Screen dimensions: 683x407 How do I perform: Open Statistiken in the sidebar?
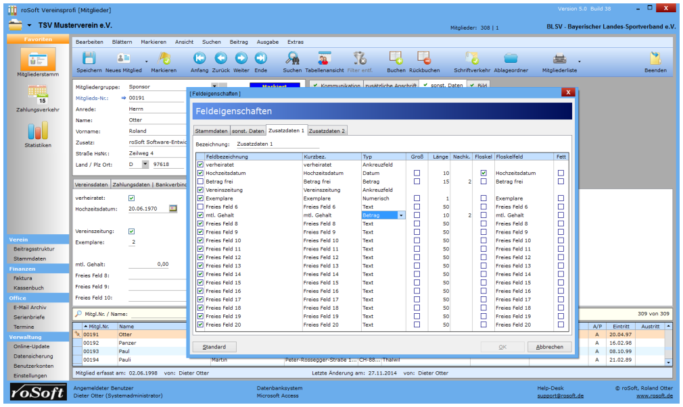click(38, 131)
